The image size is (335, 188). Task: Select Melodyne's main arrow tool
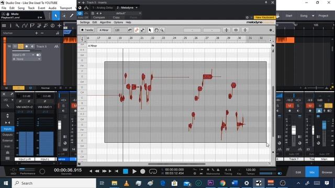point(150,30)
